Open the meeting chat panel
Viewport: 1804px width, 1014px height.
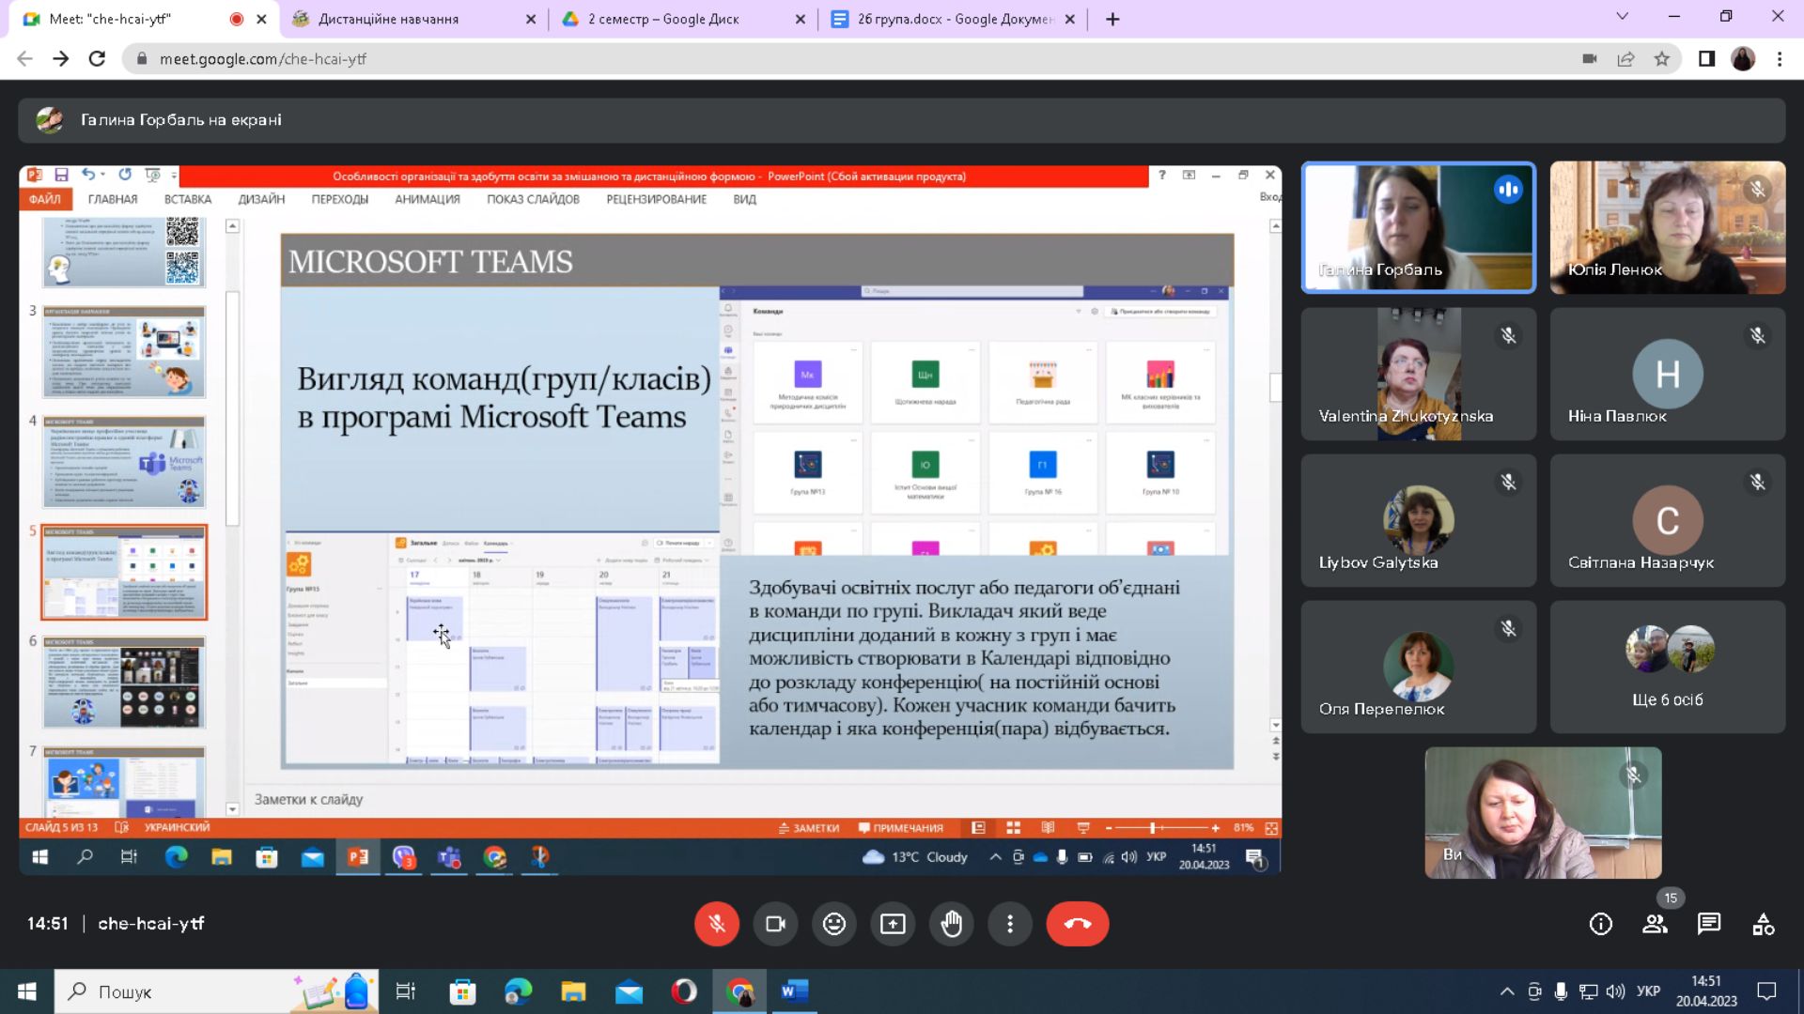1709,924
